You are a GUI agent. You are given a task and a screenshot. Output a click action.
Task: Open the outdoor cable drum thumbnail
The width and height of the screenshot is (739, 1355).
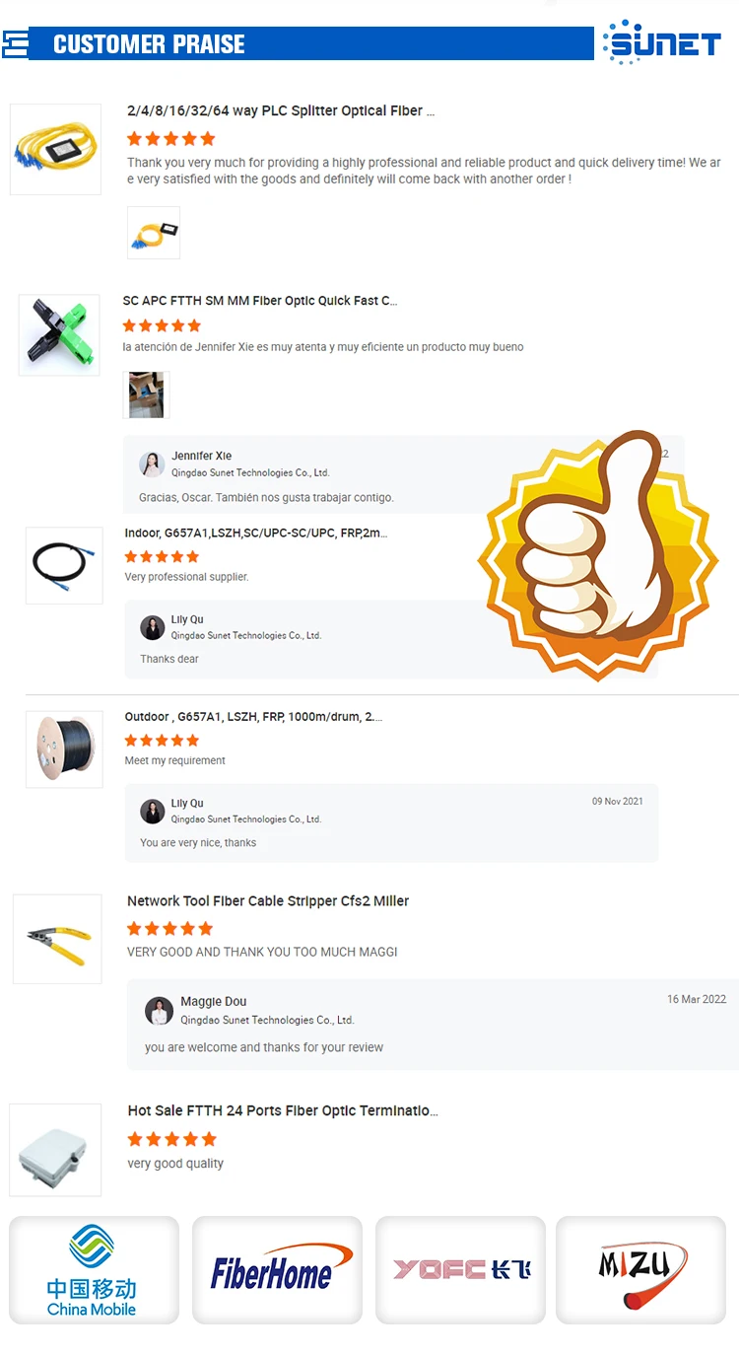click(x=64, y=749)
